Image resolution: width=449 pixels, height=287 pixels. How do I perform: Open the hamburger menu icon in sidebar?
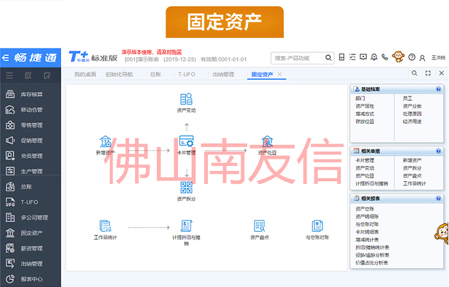click(x=10, y=75)
